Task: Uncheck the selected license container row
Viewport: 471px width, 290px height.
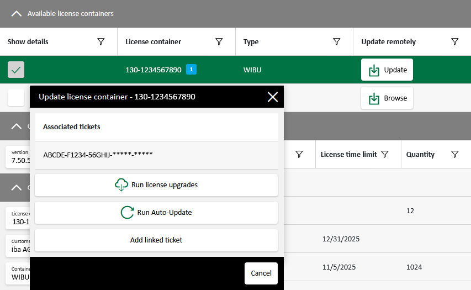Action: [x=16, y=70]
